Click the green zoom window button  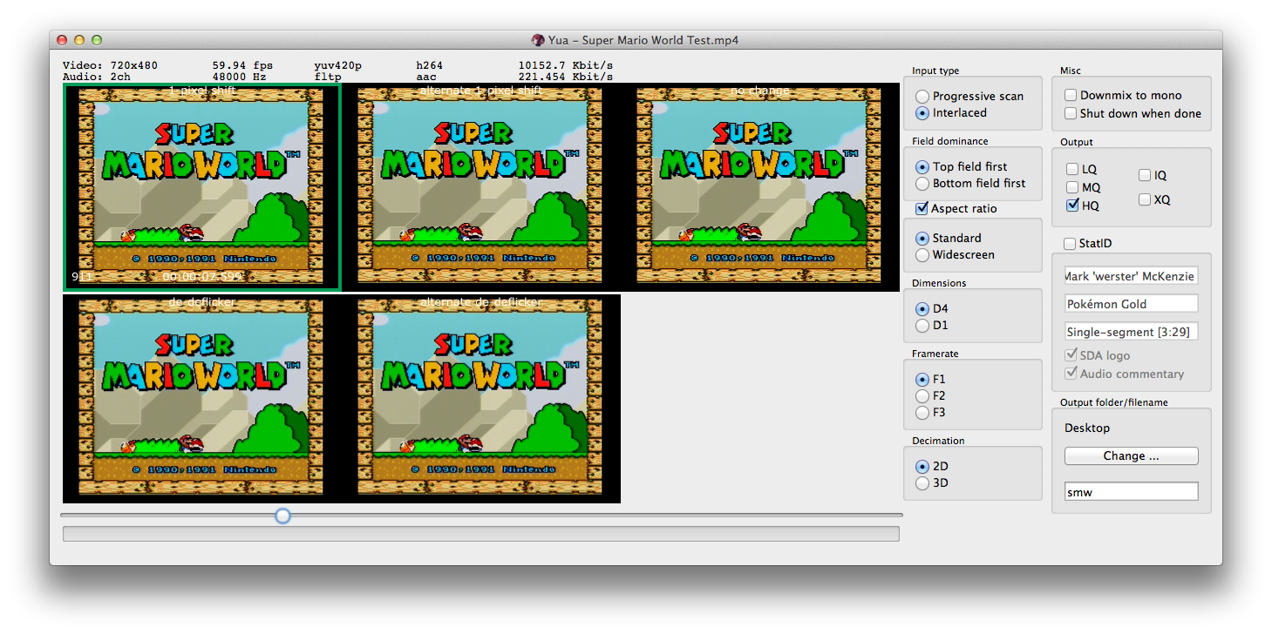point(97,40)
